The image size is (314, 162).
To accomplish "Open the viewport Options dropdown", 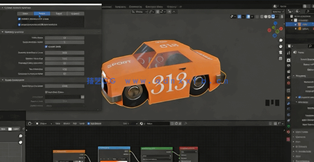I will click(278, 12).
